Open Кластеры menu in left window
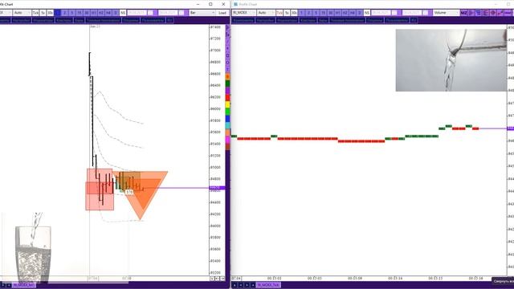Viewport: 514px width, 289px height. (x=64, y=20)
